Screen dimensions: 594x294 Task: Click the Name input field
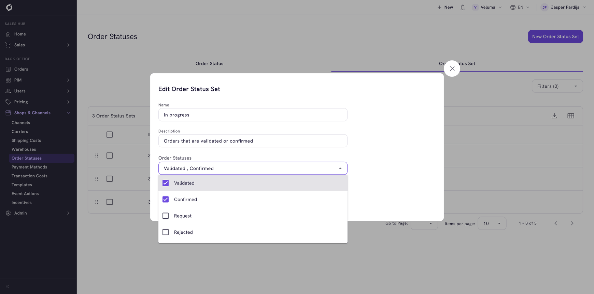coord(253,115)
